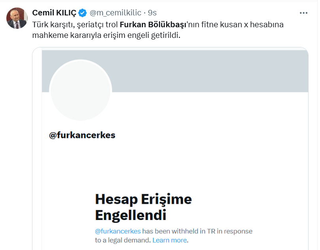Image resolution: width=320 pixels, height=250 pixels.
Task: Open the three-dot more options menu
Action: tap(303, 13)
